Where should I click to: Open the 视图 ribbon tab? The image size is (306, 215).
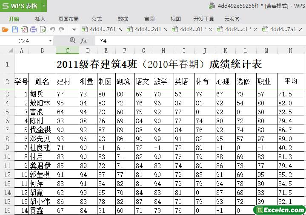pyautogui.click(x=175, y=19)
